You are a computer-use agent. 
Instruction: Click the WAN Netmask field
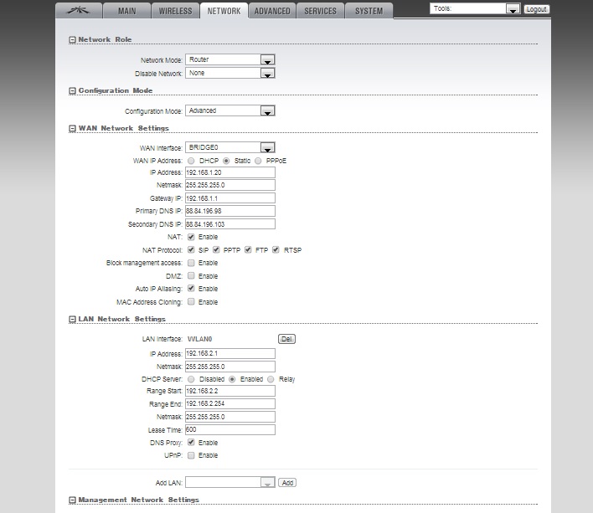(230, 185)
